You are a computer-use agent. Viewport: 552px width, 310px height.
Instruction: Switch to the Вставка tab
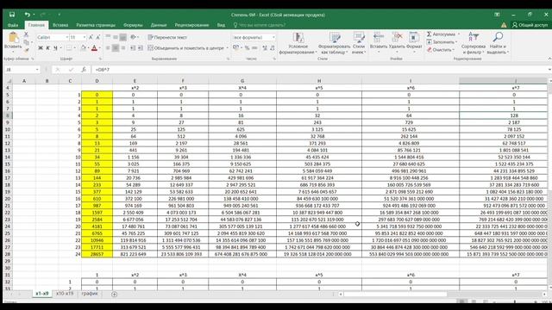[x=60, y=25]
